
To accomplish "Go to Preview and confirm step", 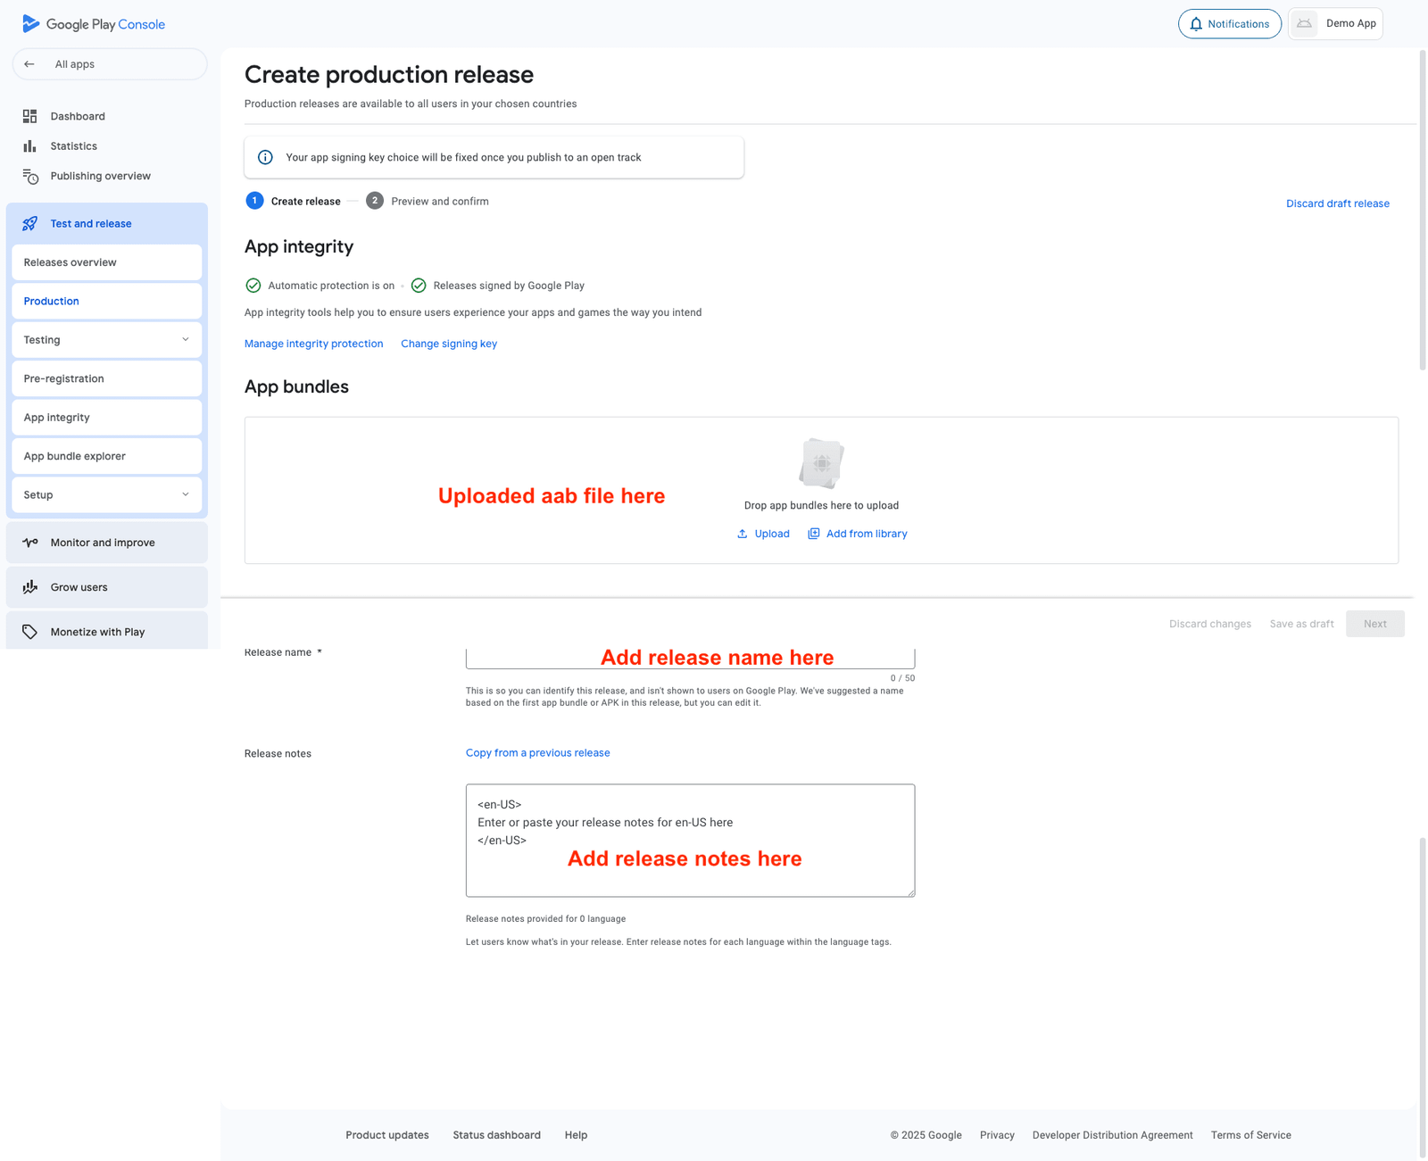I will coord(428,202).
